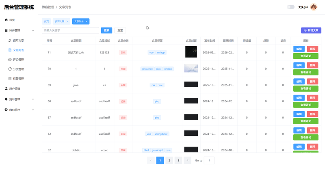Viewport: 325px width, 170px height.
Task: Click the 重置 button
Action: (x=120, y=30)
